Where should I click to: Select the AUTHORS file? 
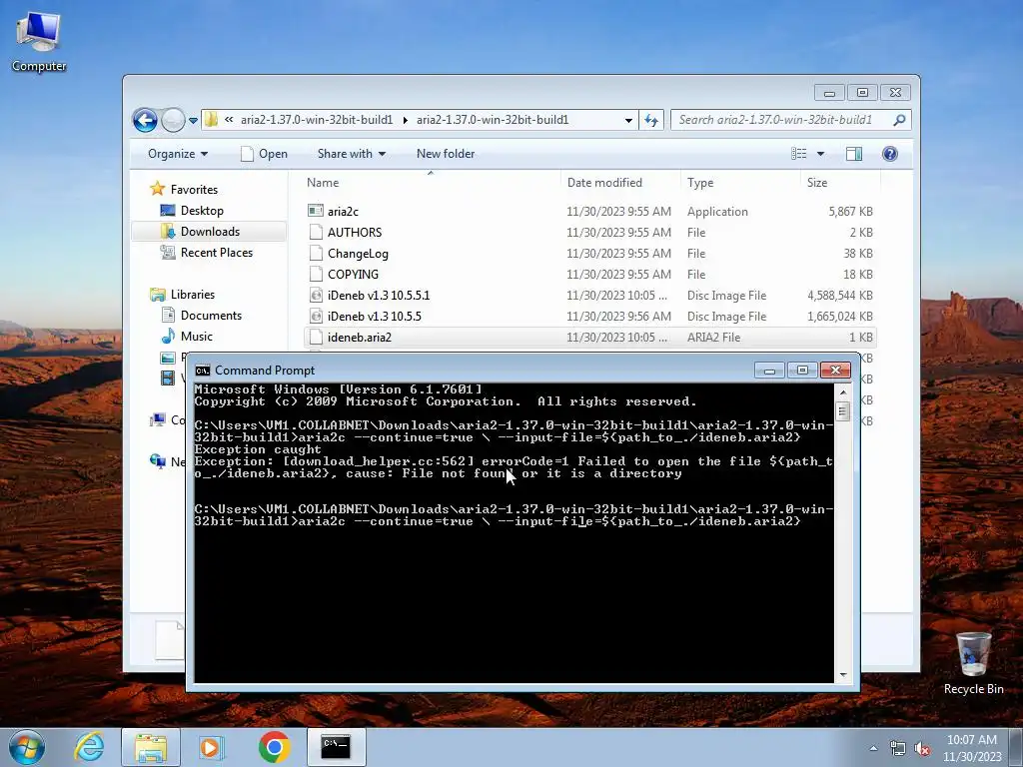589,232
